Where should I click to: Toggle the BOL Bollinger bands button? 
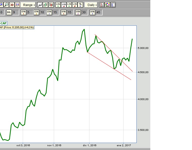click(x=9, y=12)
